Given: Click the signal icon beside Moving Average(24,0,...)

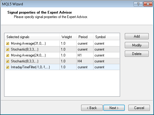Looking at the screenshot, I should tap(8, 55).
